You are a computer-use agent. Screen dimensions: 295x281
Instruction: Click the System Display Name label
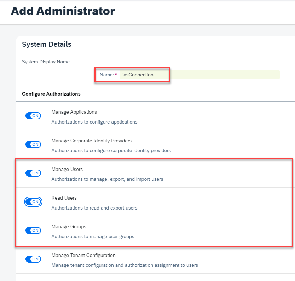point(46,62)
